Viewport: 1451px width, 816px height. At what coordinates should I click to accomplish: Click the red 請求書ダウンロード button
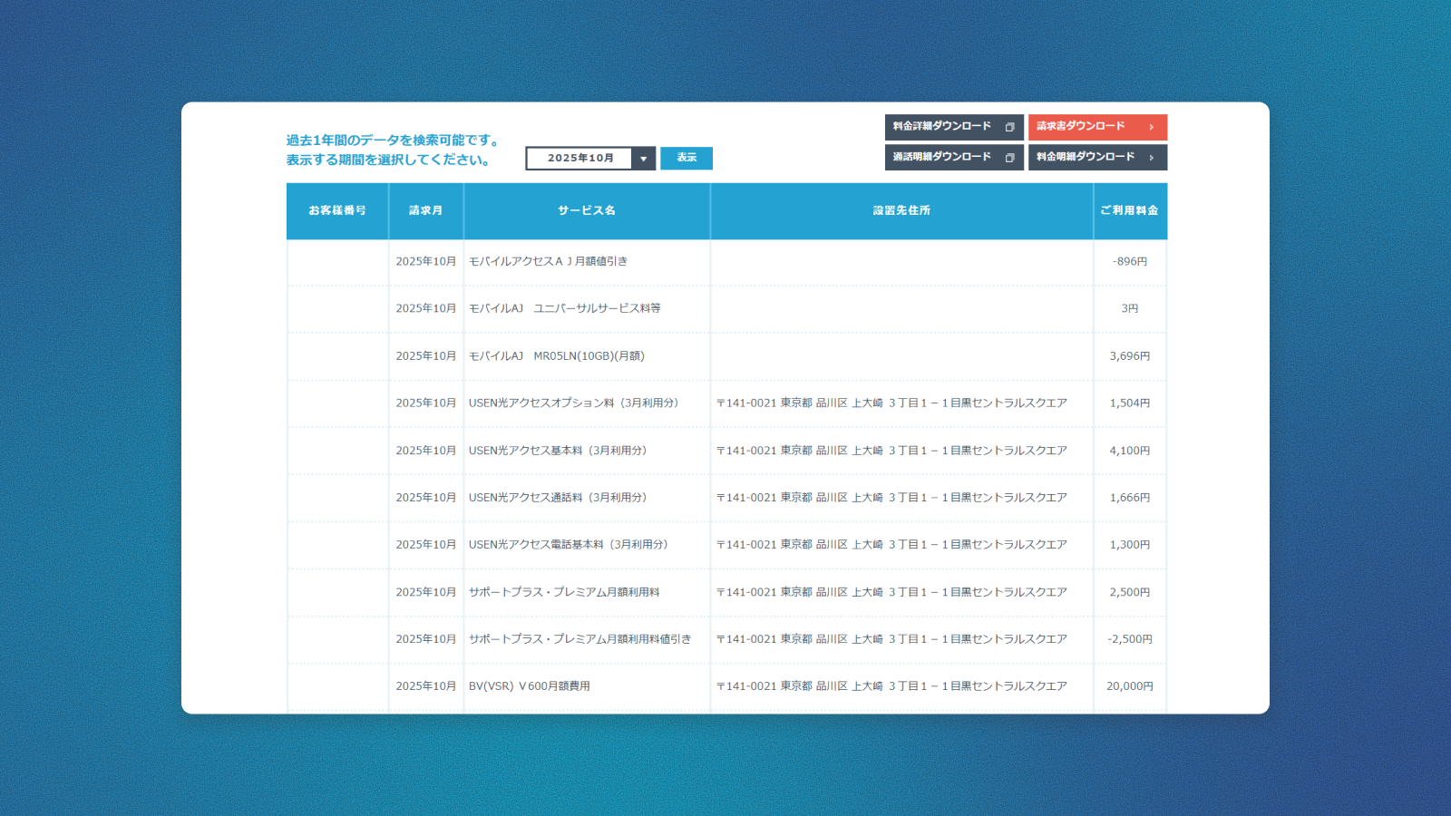pyautogui.click(x=1097, y=127)
